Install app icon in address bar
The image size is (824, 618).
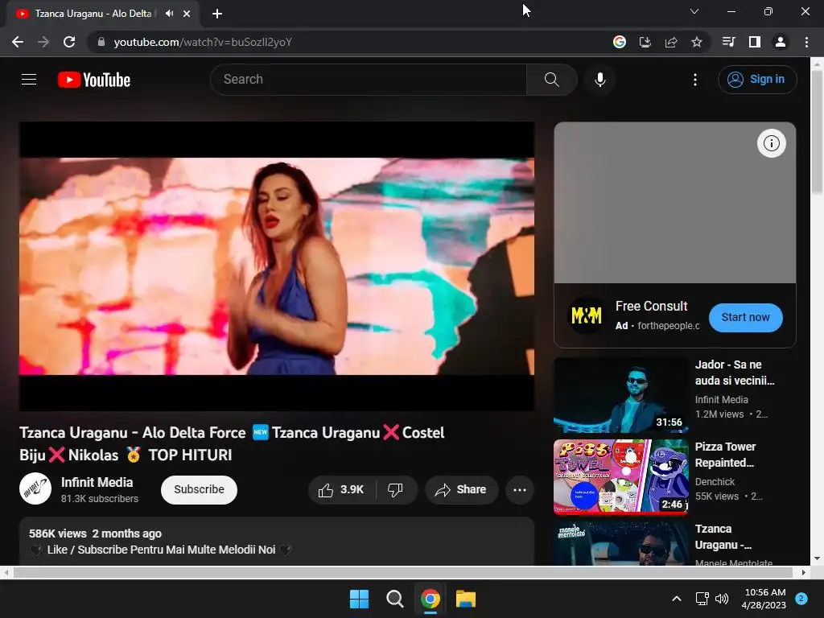pyautogui.click(x=645, y=42)
